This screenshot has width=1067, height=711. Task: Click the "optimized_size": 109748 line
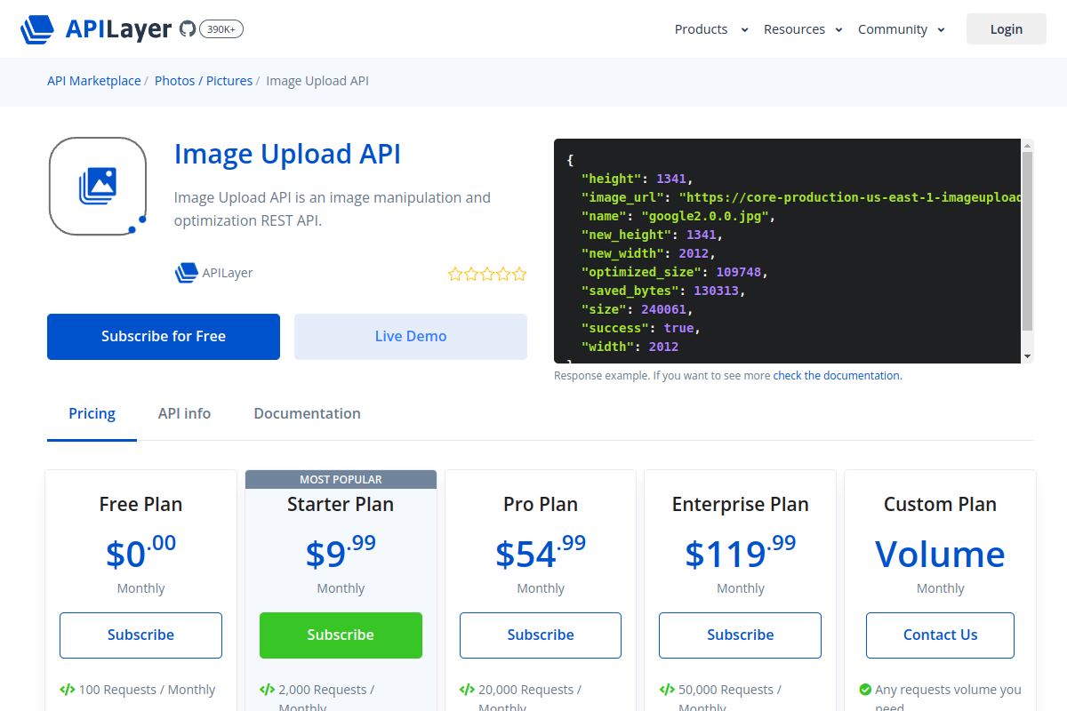(674, 272)
